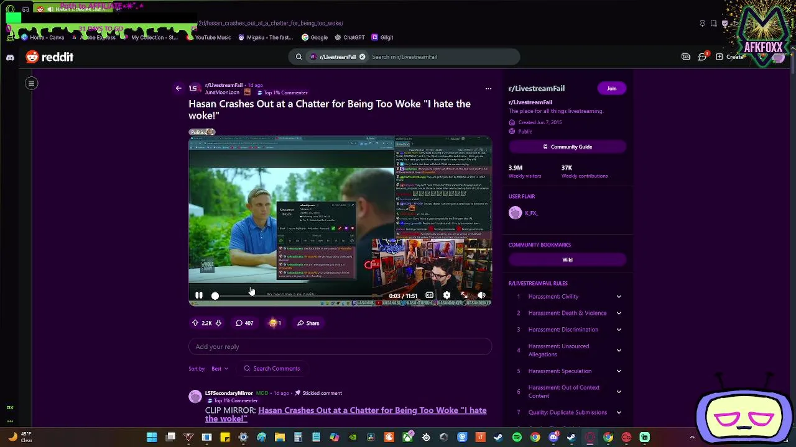Show hidden system tray icons
The image size is (796, 447).
tap(692, 438)
